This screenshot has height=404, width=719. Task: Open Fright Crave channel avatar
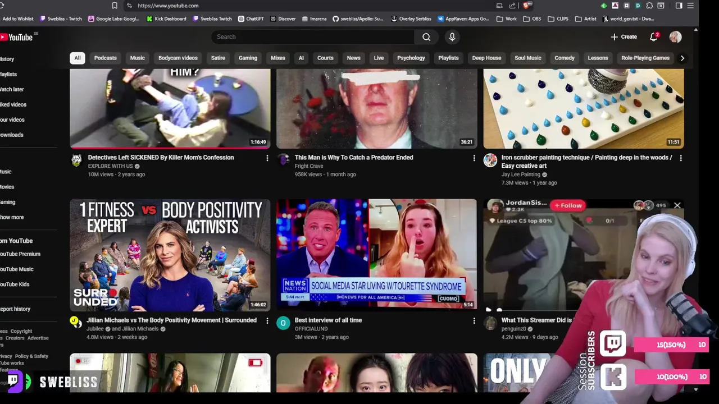pos(283,160)
